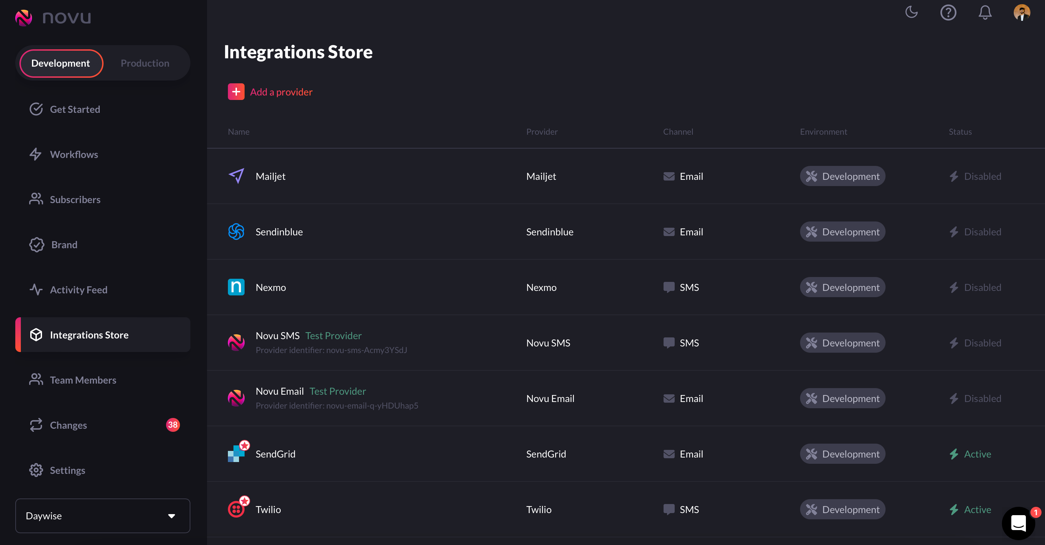This screenshot has width=1045, height=545.
Task: Click the Add a provider link
Action: click(281, 92)
